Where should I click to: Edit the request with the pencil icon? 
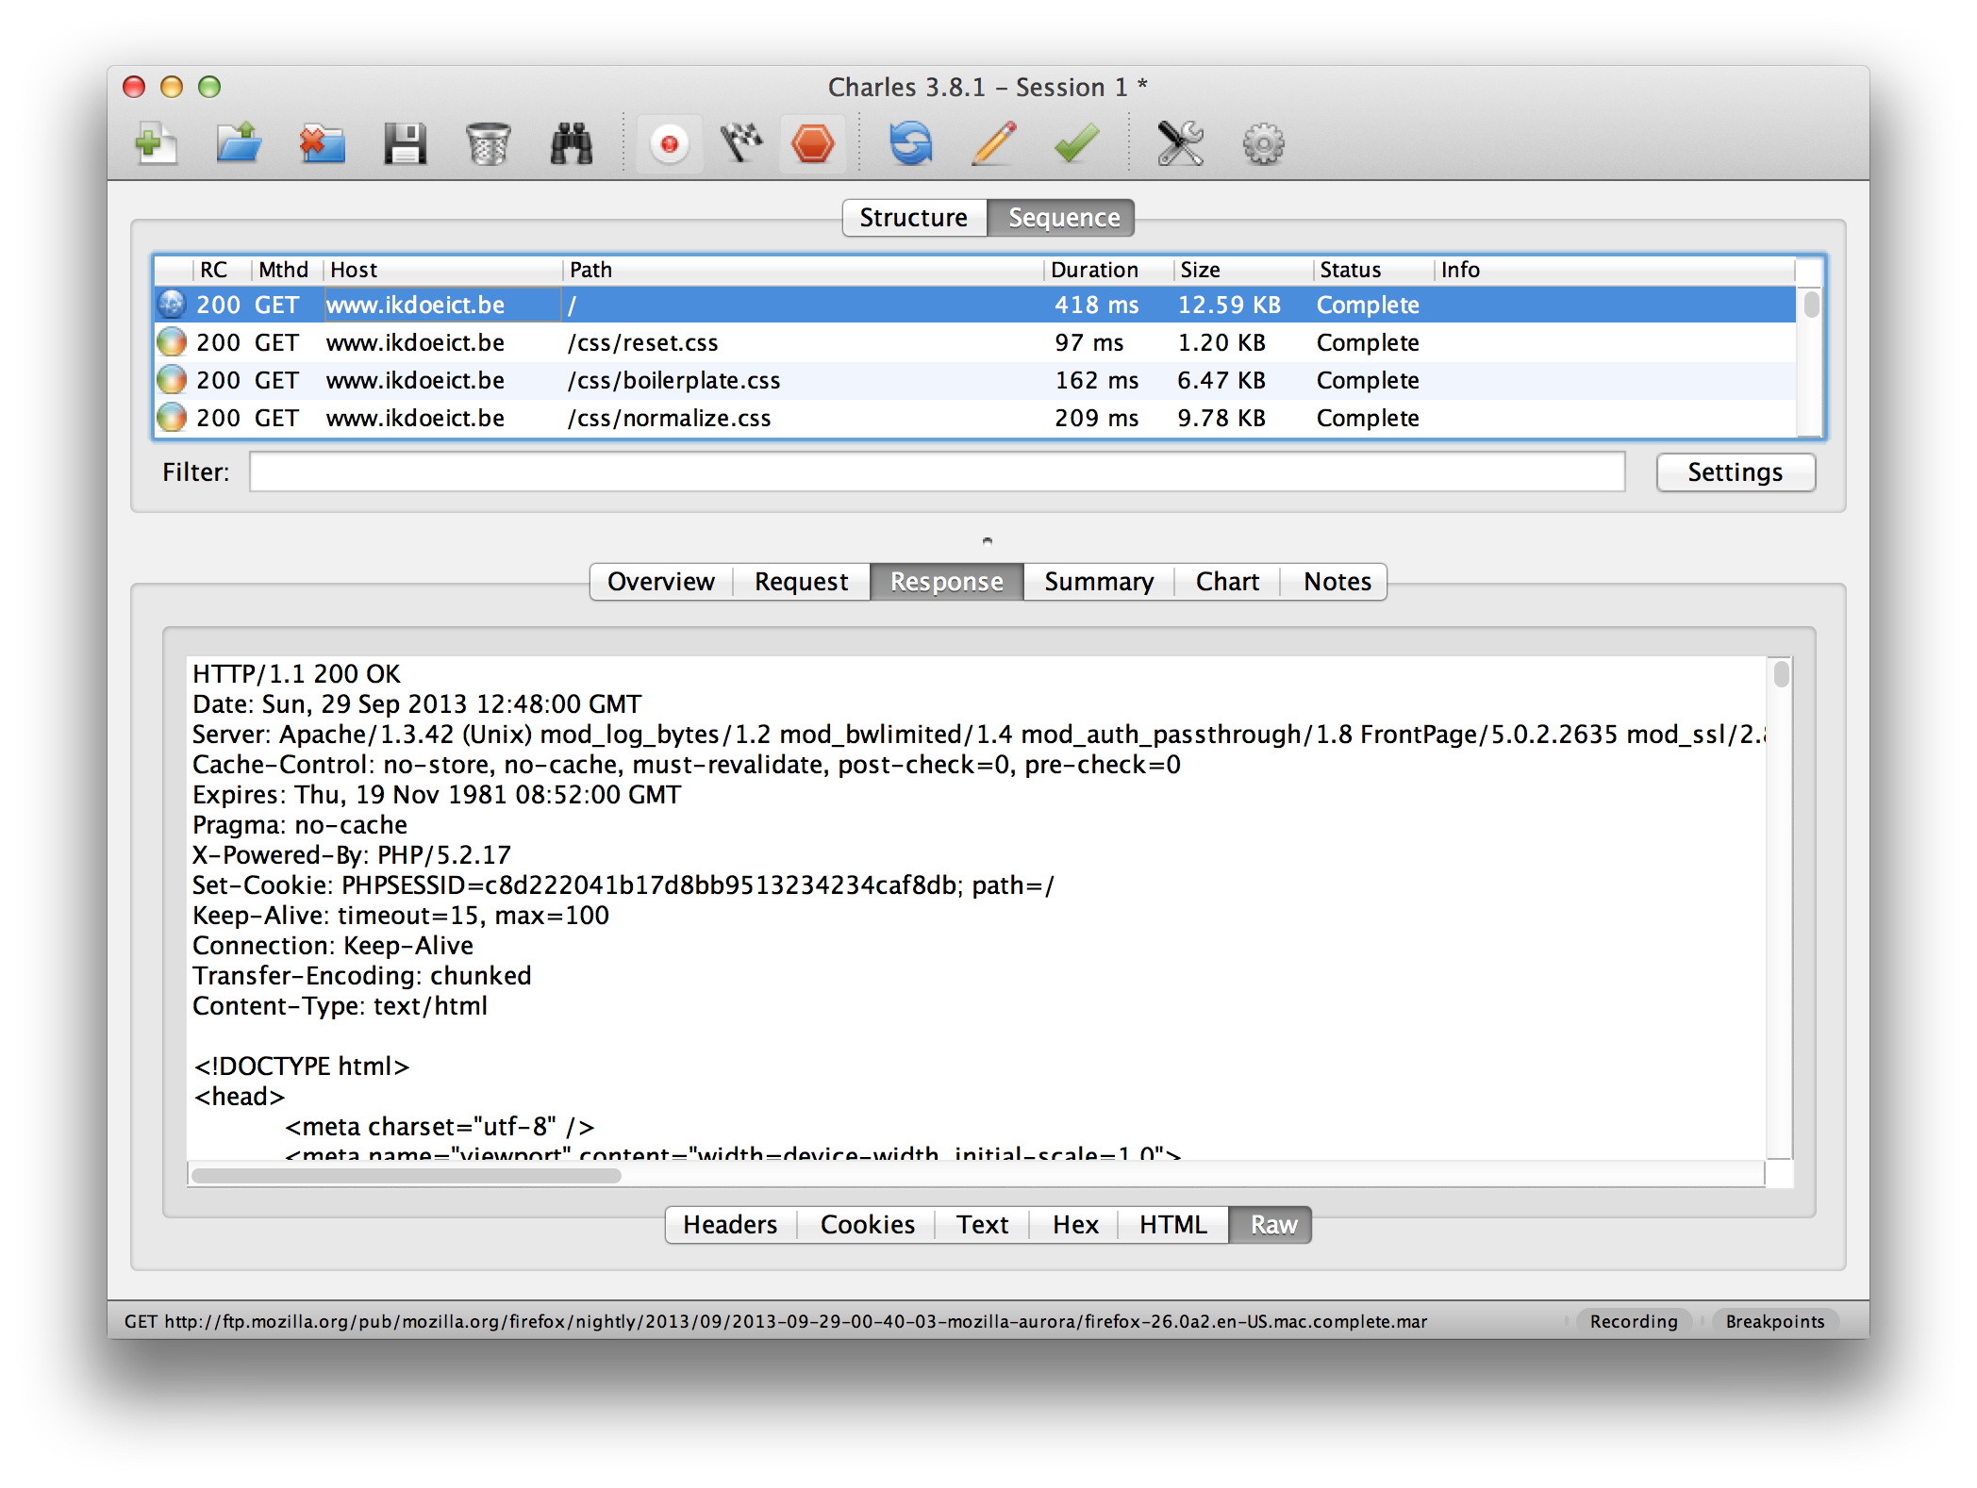[x=993, y=144]
